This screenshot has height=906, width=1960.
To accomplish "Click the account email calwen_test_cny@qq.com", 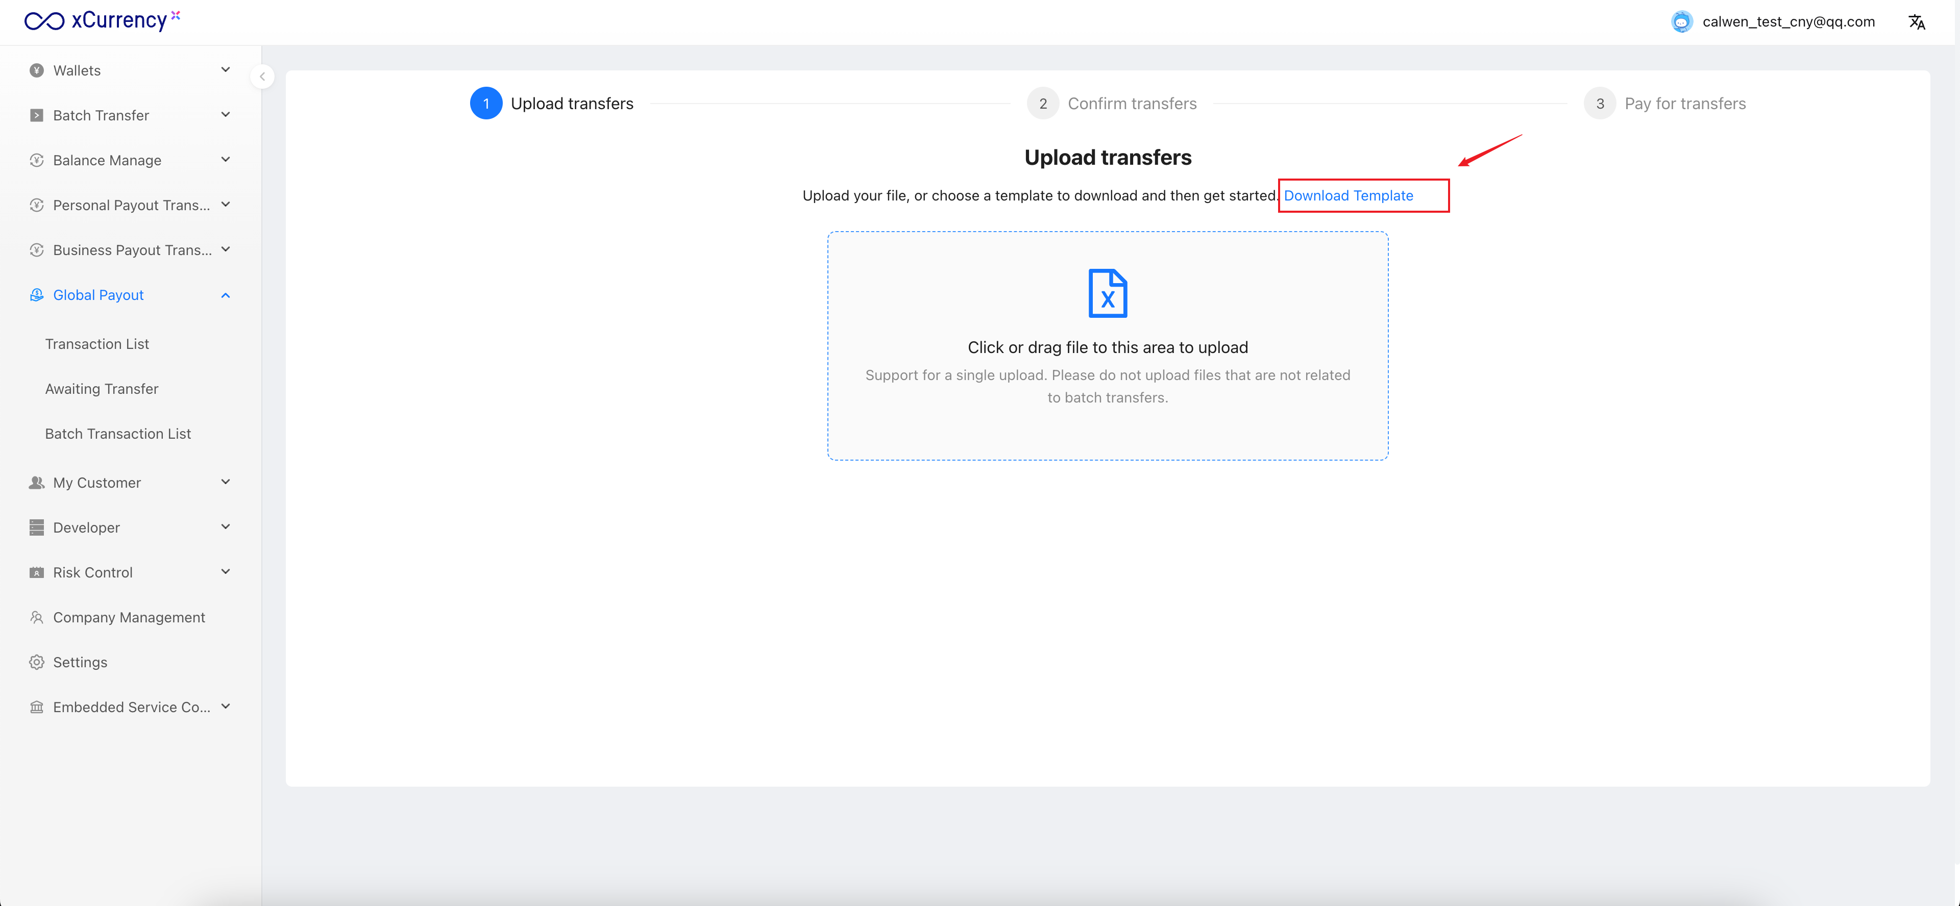I will pyautogui.click(x=1788, y=22).
